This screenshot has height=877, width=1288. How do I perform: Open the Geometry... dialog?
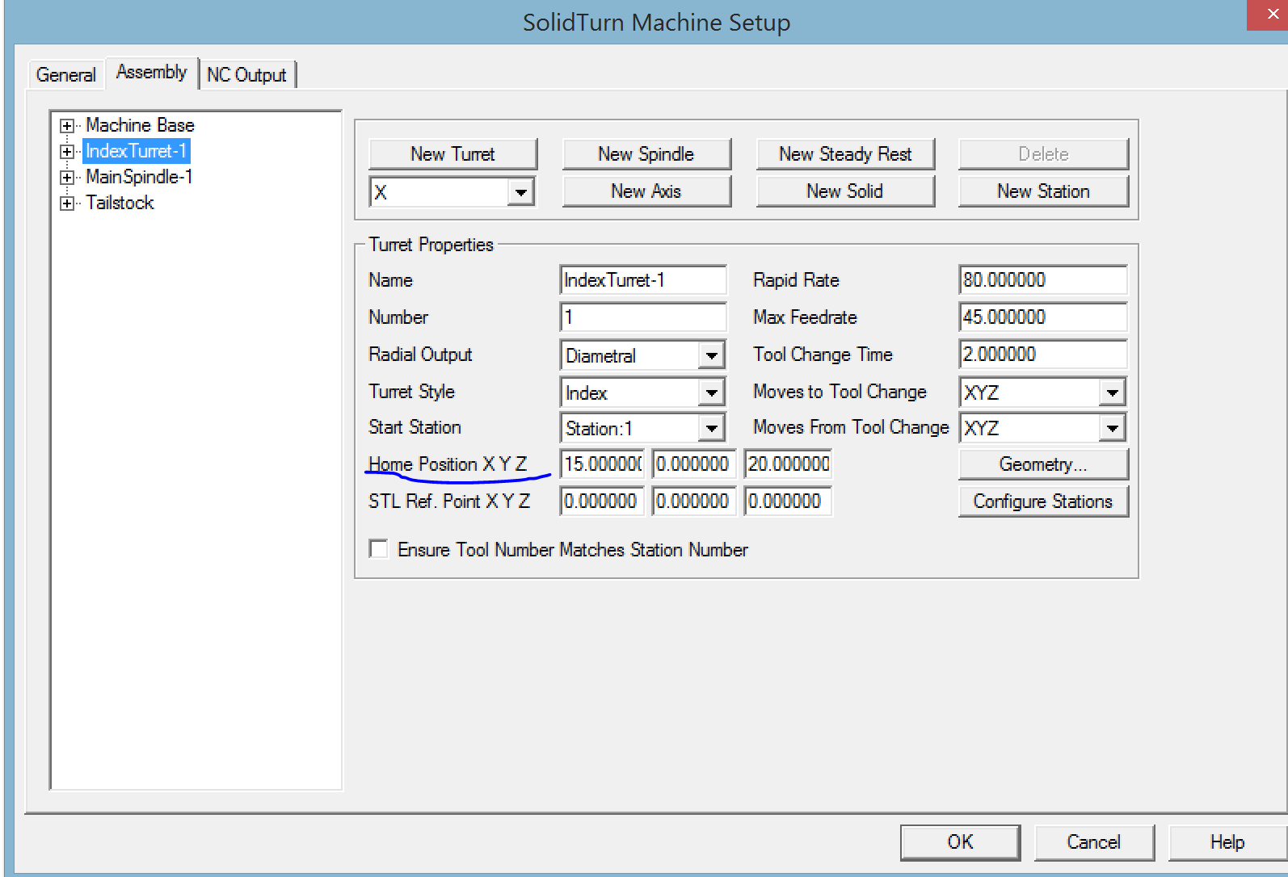pyautogui.click(x=1043, y=464)
